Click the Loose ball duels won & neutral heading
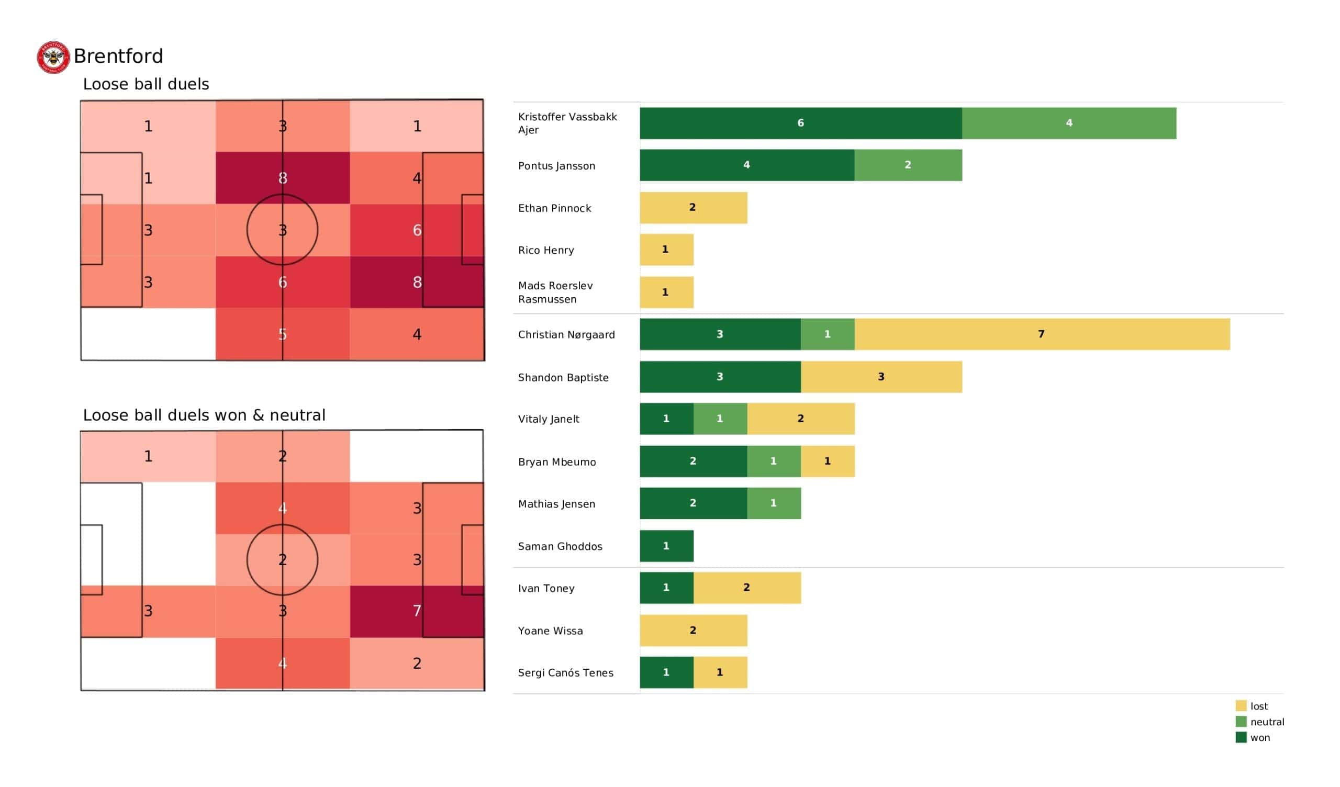Image resolution: width=1340 pixels, height=787 pixels. click(x=204, y=415)
